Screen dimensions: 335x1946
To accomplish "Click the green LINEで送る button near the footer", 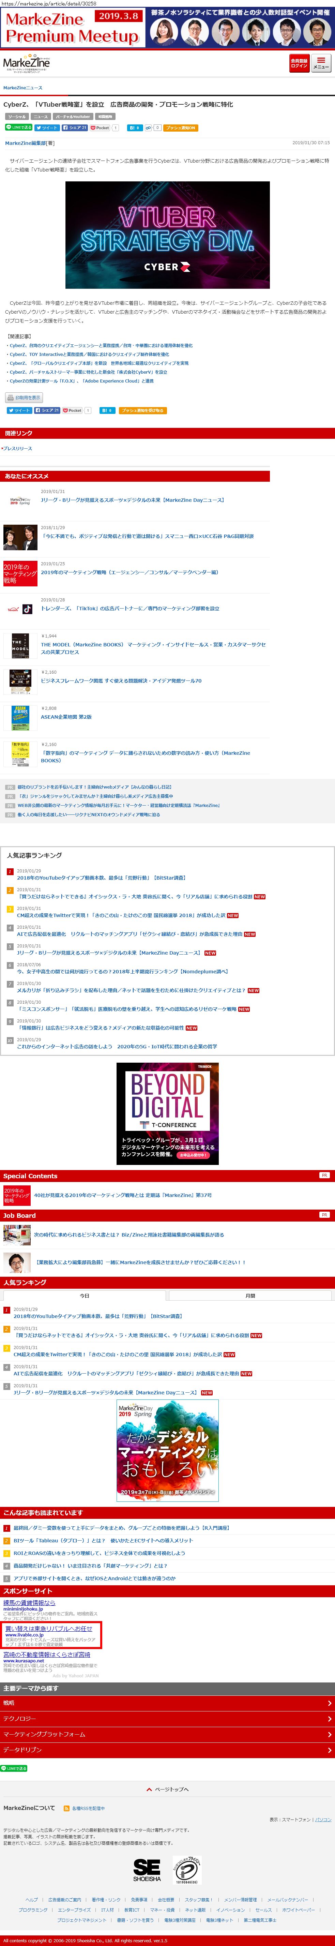I will click(x=14, y=1768).
